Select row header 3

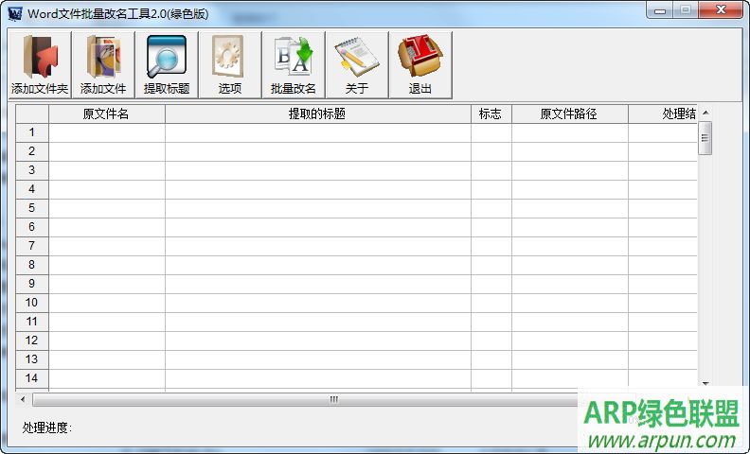[x=32, y=170]
